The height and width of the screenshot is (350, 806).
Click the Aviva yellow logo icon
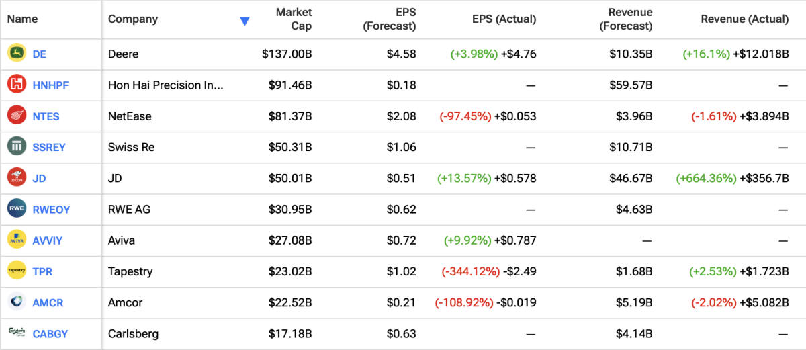pyautogui.click(x=17, y=240)
